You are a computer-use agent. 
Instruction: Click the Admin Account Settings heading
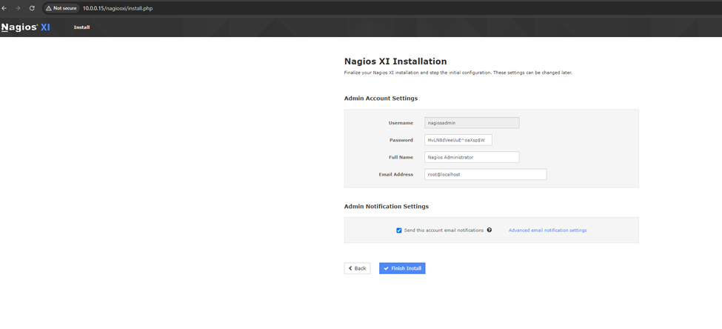click(x=381, y=98)
